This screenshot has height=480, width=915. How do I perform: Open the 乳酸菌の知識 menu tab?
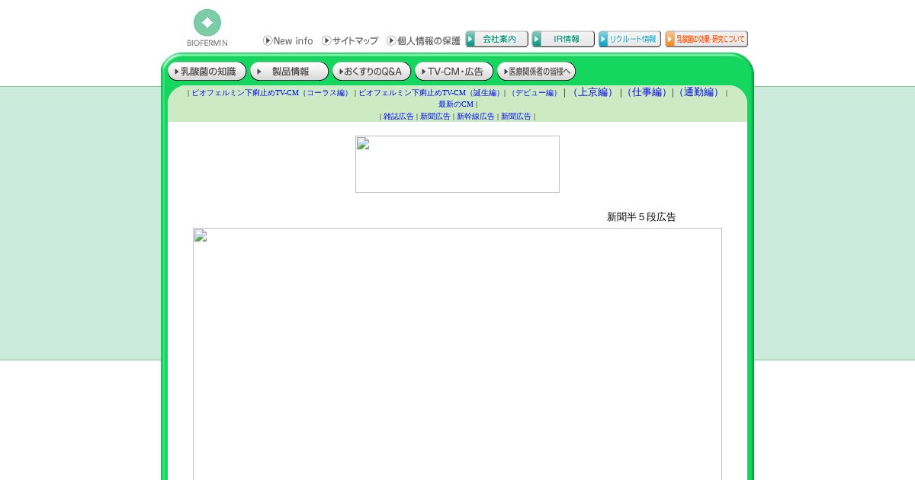click(x=207, y=72)
